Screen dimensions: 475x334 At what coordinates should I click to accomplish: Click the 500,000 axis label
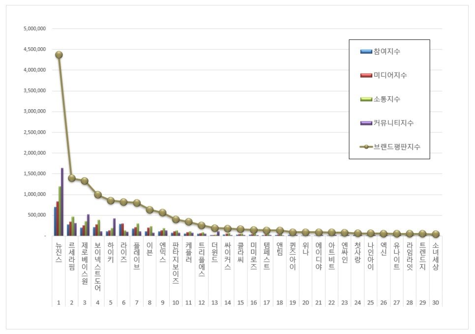coord(37,215)
